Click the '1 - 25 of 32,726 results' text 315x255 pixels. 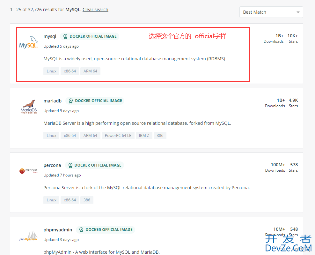[37, 10]
